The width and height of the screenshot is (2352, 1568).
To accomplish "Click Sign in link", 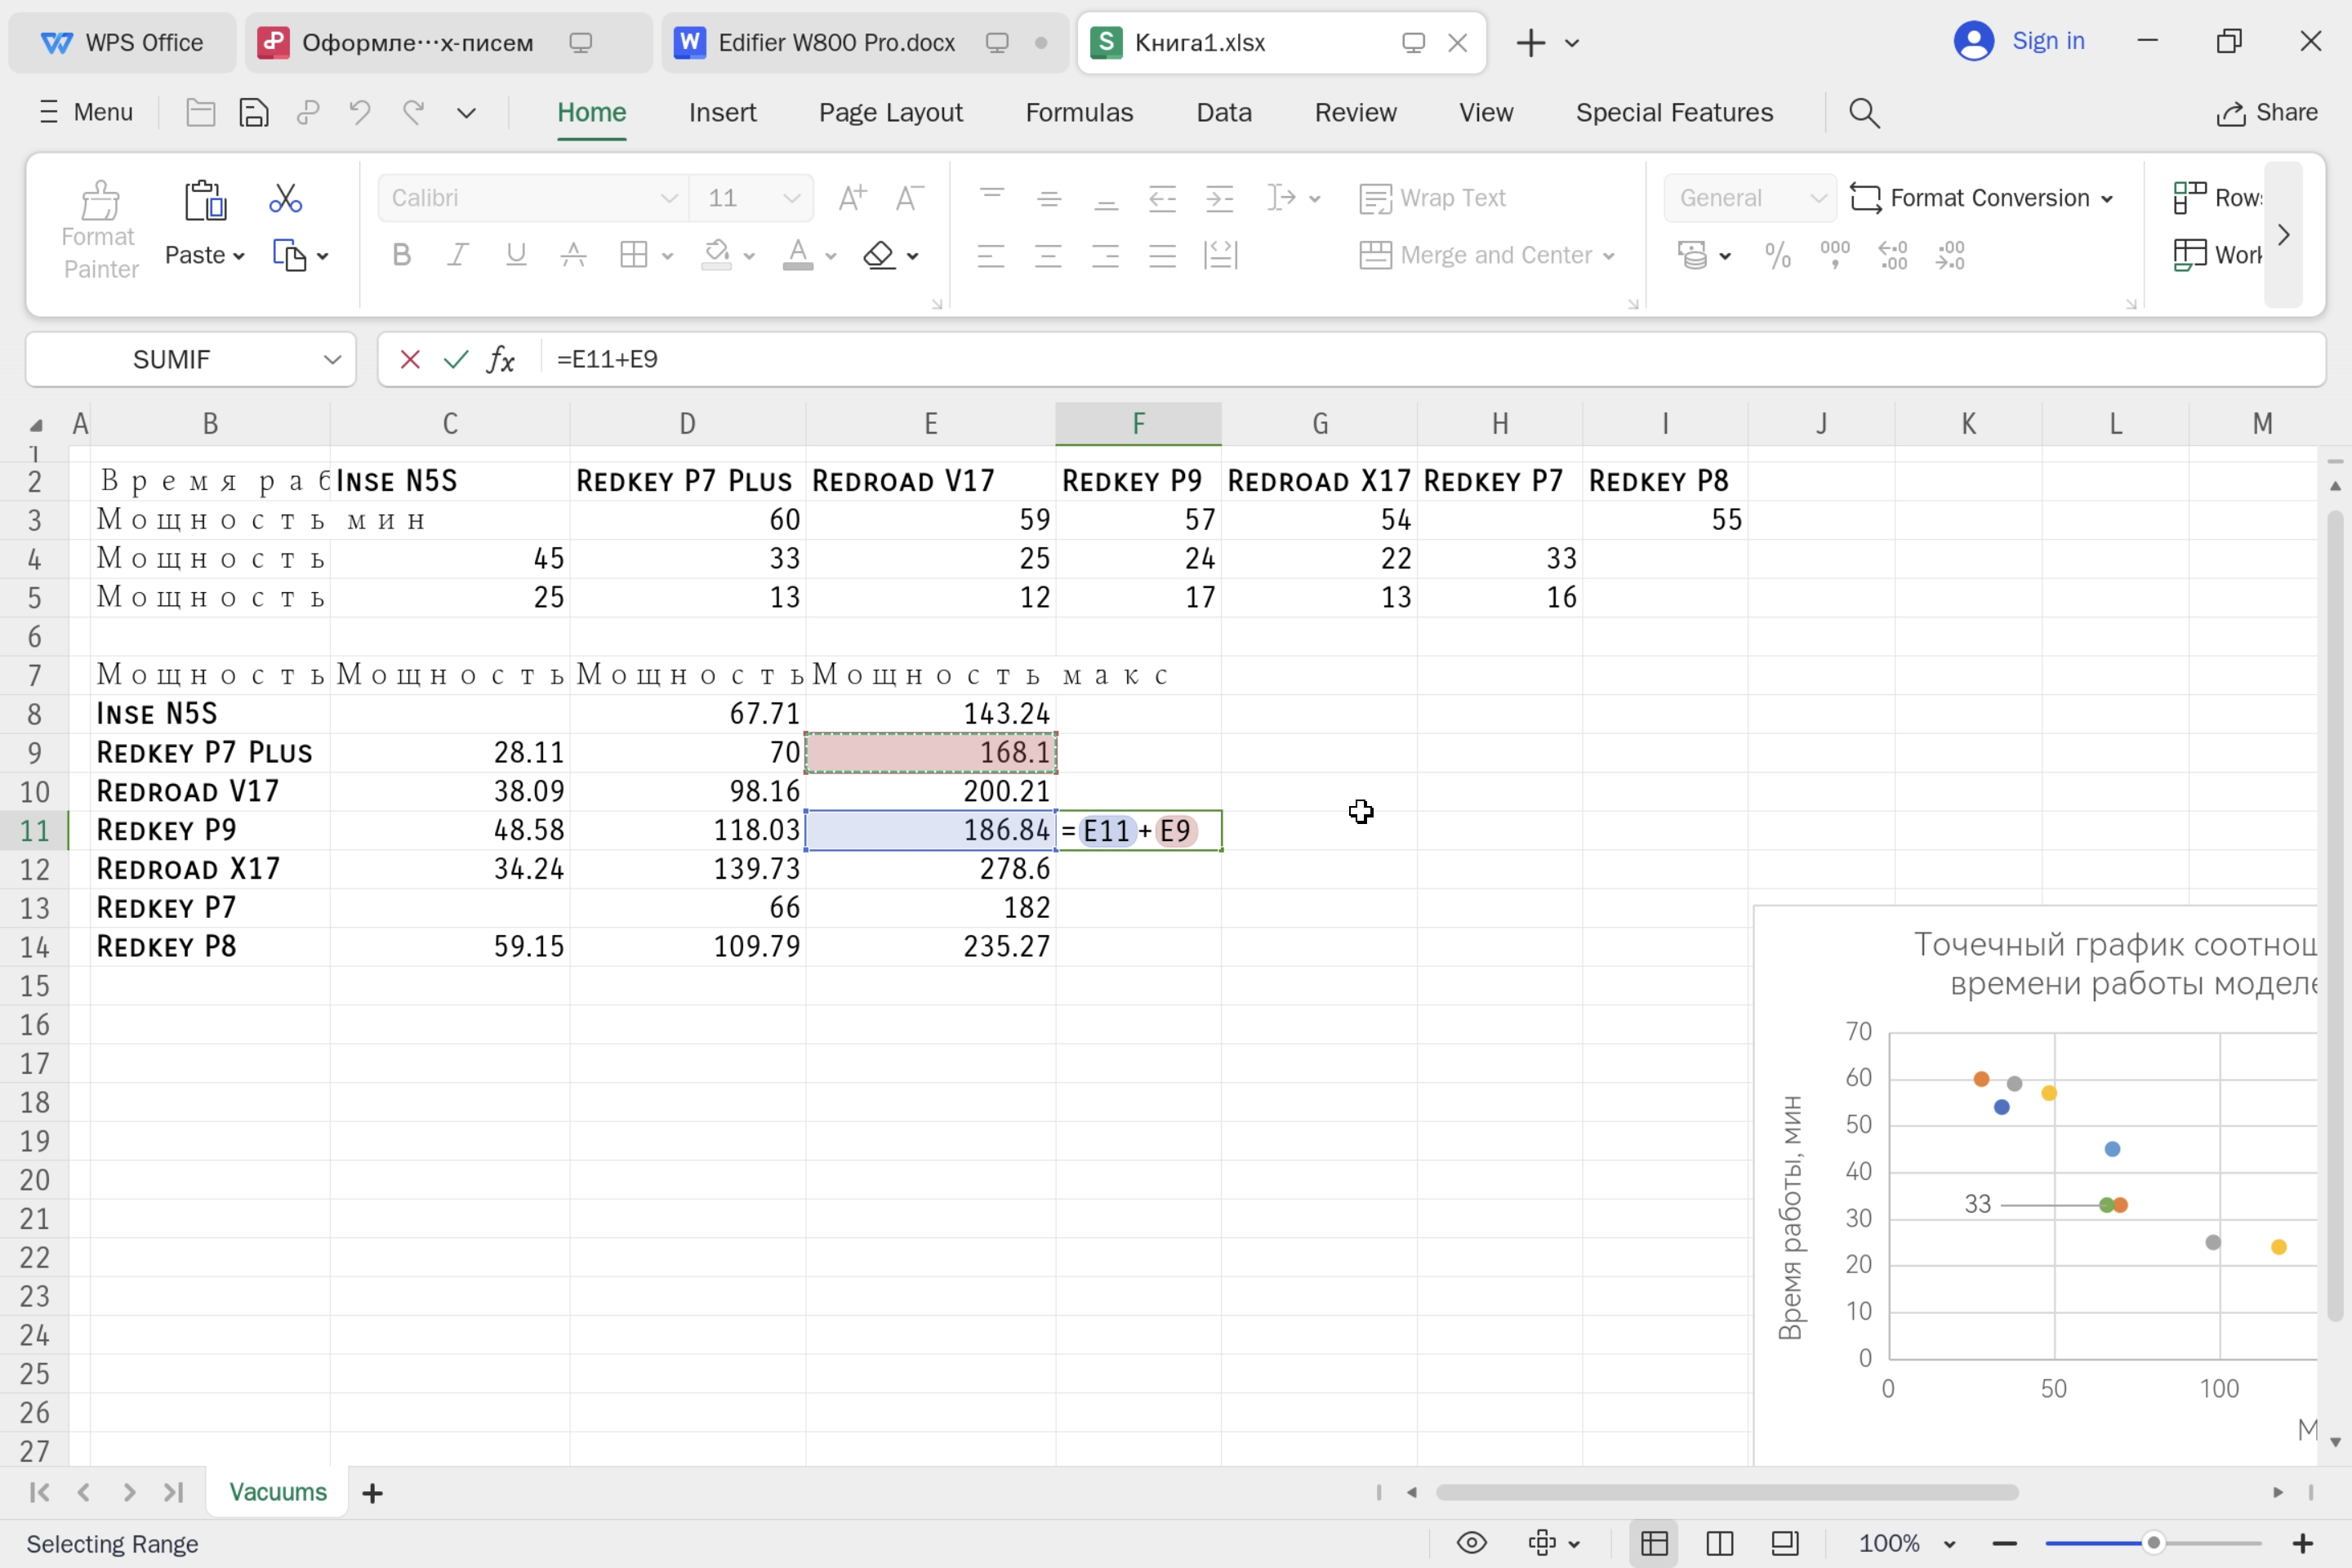I will 2048,41.
